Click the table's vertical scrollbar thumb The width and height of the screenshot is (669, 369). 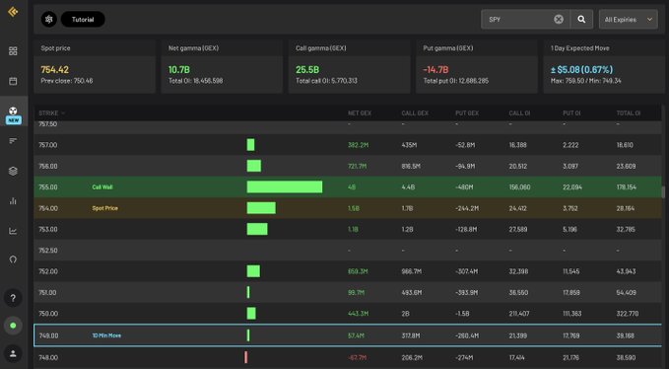pyautogui.click(x=663, y=192)
